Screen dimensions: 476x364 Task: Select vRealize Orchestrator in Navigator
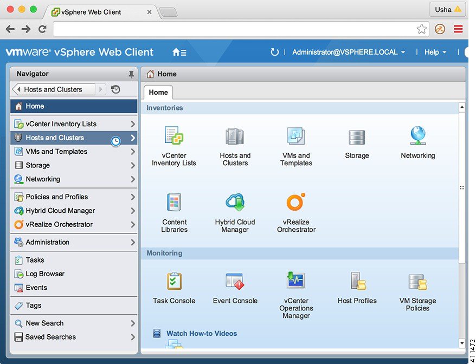[x=74, y=224]
